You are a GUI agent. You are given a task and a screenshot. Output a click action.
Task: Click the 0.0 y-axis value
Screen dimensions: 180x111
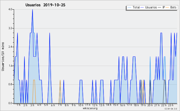coord(10,103)
